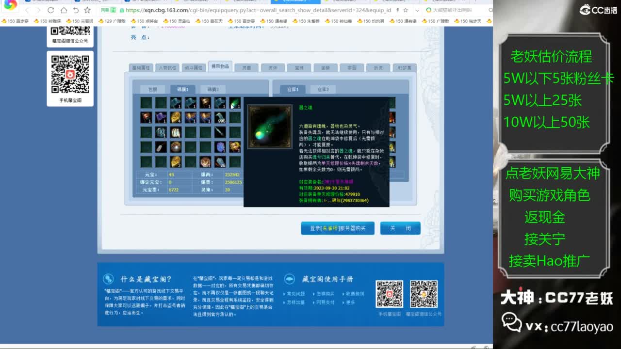621x349 pixels.
Task: Open the 常见问题 help link
Action: [296, 294]
